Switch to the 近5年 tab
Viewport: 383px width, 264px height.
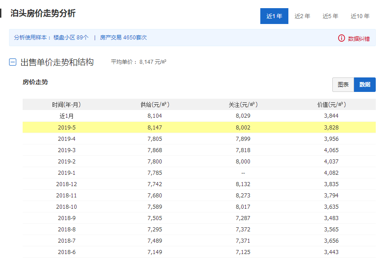pyautogui.click(x=330, y=16)
